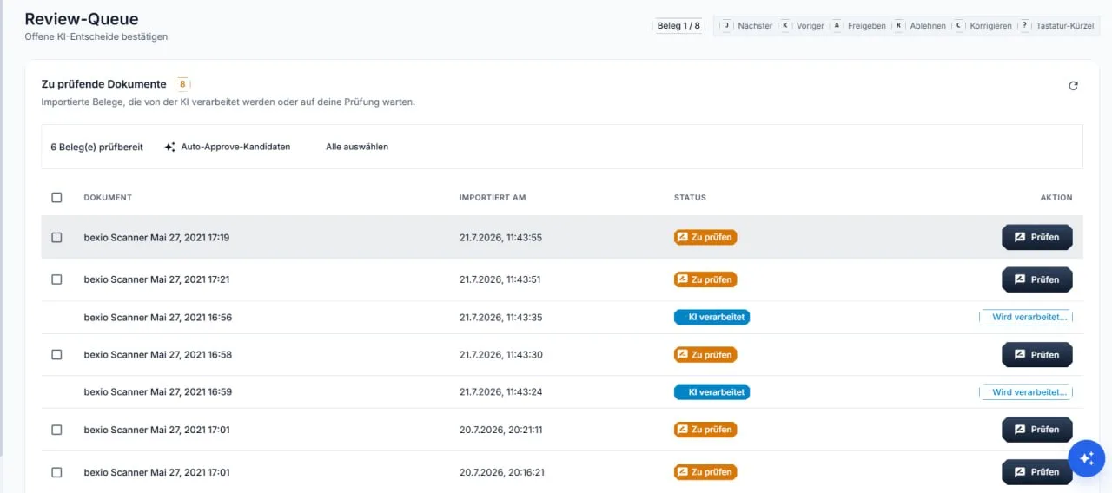Click Freigeben shortcut label
The height and width of the screenshot is (493, 1112).
click(867, 26)
